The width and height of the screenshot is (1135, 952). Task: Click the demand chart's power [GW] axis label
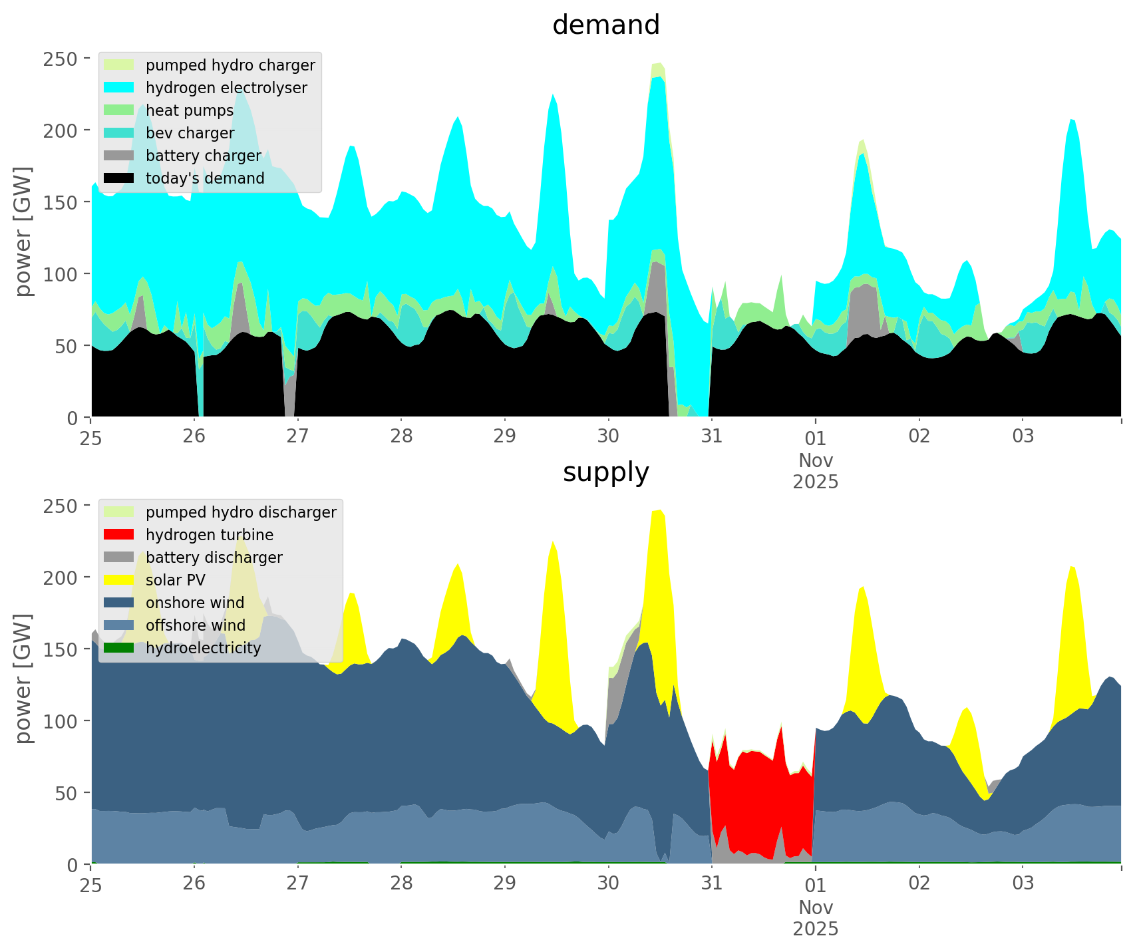pos(23,232)
